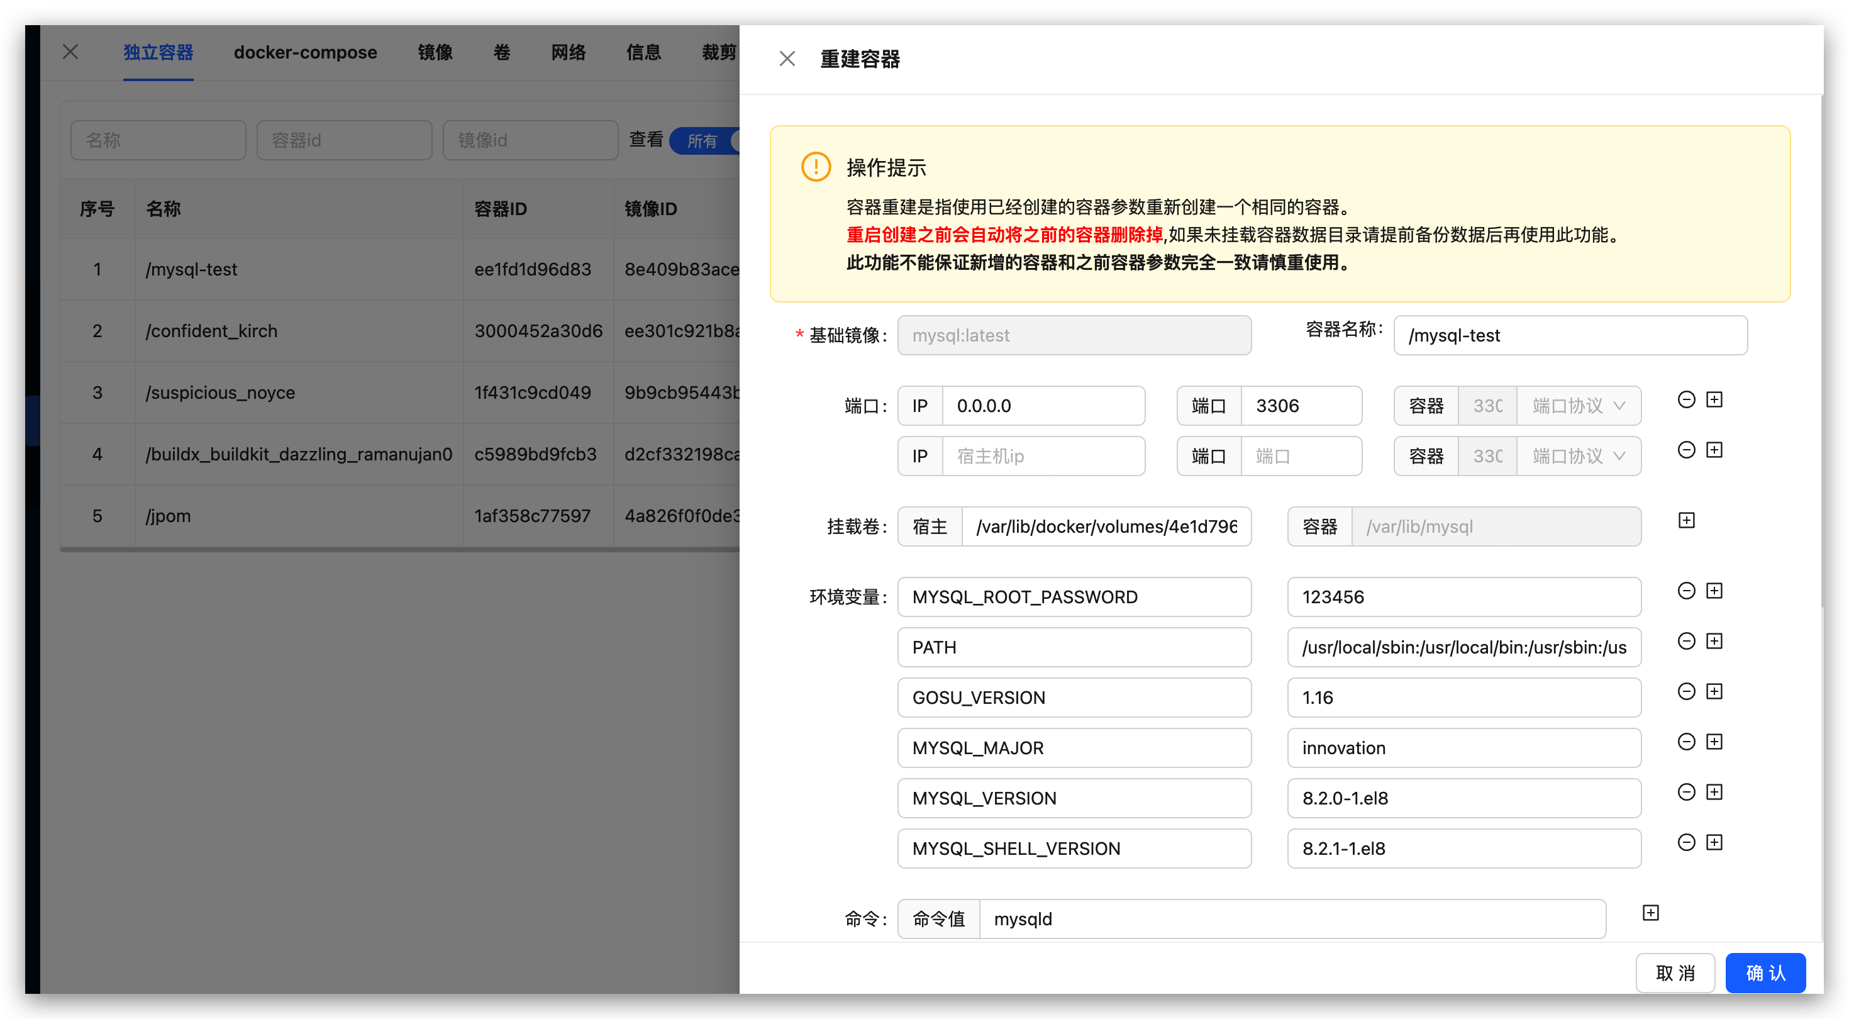The image size is (1849, 1019).
Task: Add another command value entry
Action: (x=1651, y=912)
